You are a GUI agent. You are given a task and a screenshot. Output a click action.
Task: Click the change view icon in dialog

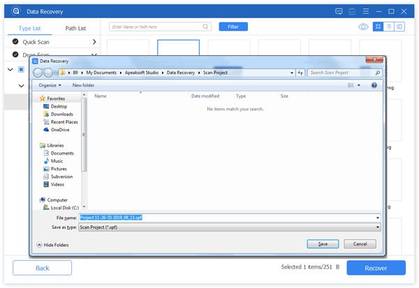(x=351, y=85)
